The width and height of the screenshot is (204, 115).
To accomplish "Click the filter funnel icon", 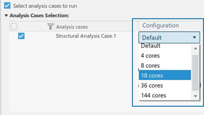I will click(50, 26).
